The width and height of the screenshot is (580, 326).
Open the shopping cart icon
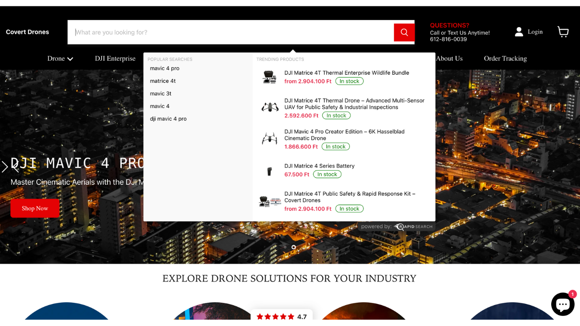pyautogui.click(x=563, y=32)
